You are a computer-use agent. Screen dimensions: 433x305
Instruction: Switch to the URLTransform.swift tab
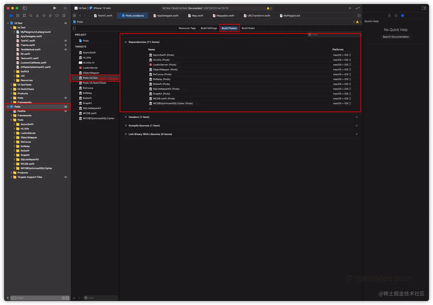click(x=257, y=15)
